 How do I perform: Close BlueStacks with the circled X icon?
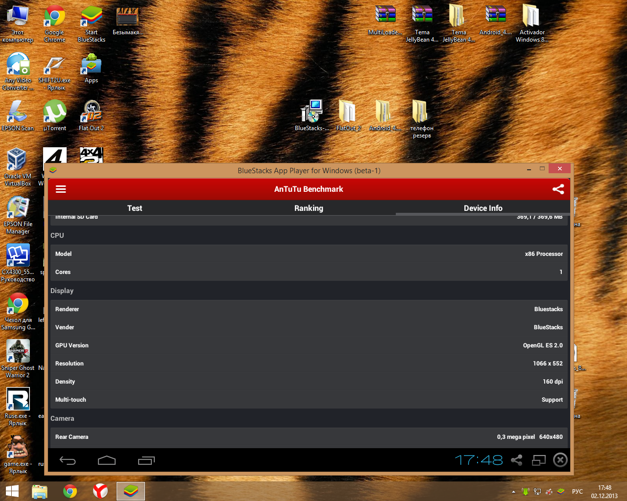(560, 460)
